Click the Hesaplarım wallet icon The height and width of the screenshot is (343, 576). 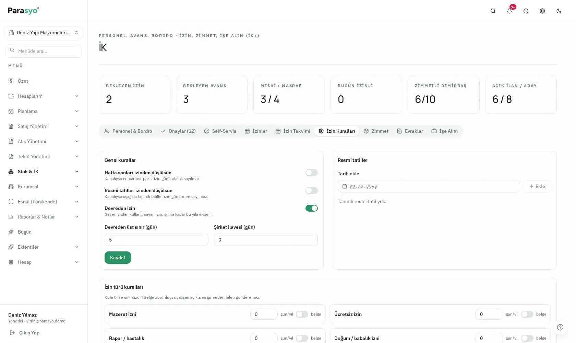tap(11, 96)
